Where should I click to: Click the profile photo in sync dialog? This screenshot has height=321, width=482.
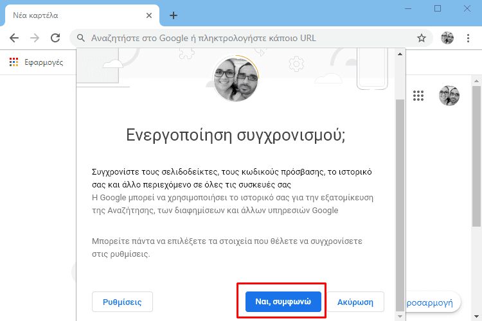click(x=237, y=78)
